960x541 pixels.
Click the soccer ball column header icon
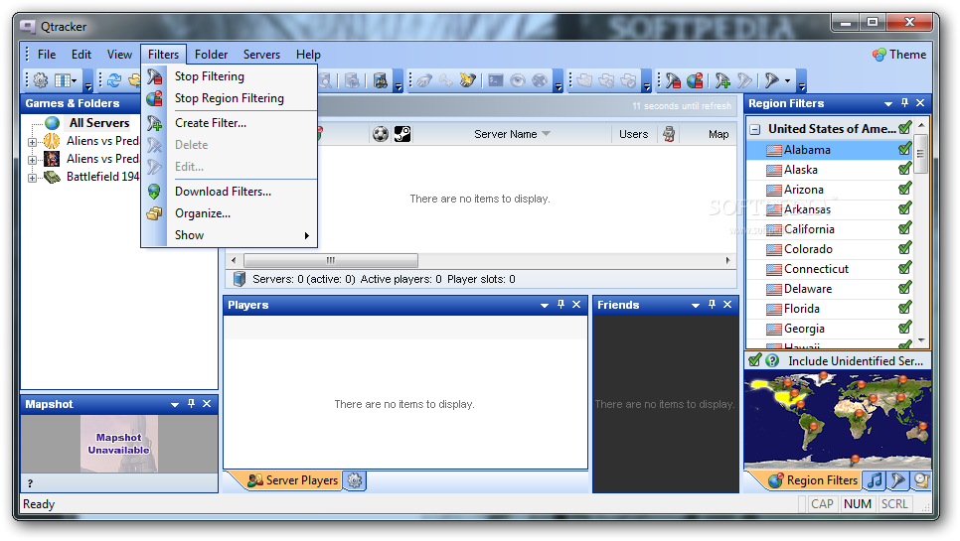coord(381,134)
